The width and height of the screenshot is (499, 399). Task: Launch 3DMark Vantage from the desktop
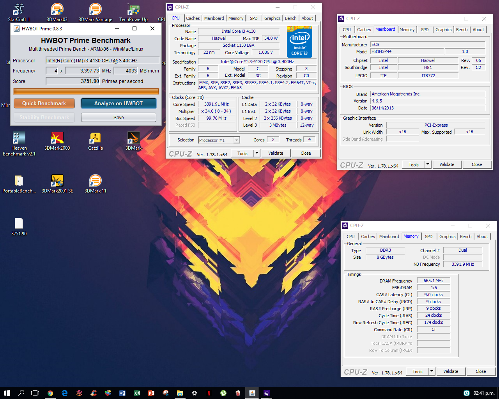click(x=95, y=12)
